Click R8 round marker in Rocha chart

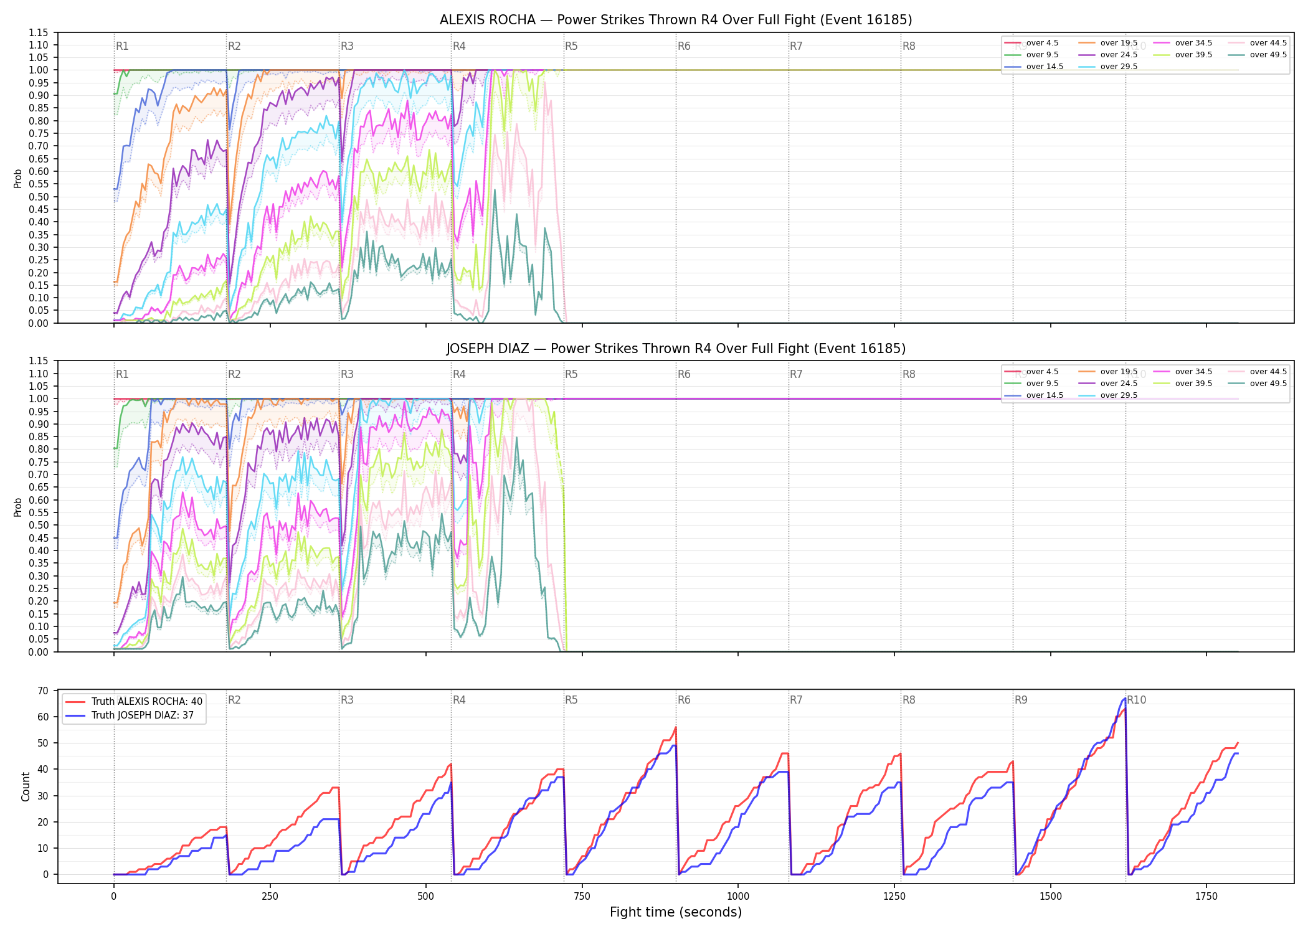909,46
